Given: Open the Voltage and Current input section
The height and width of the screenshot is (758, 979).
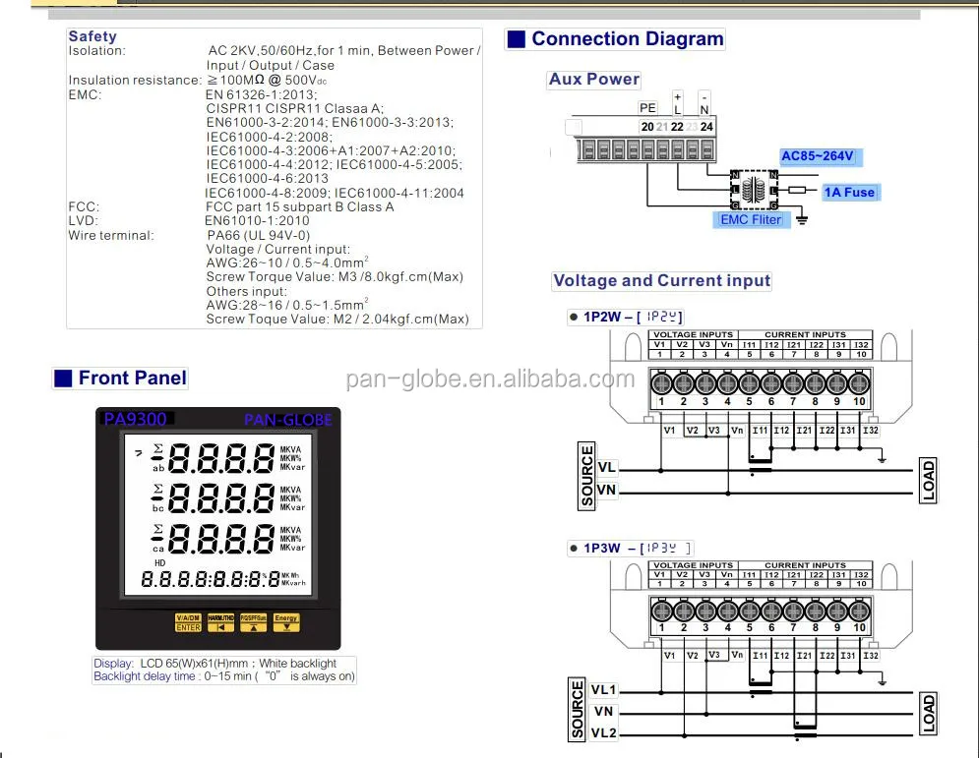Looking at the screenshot, I should pos(661,280).
